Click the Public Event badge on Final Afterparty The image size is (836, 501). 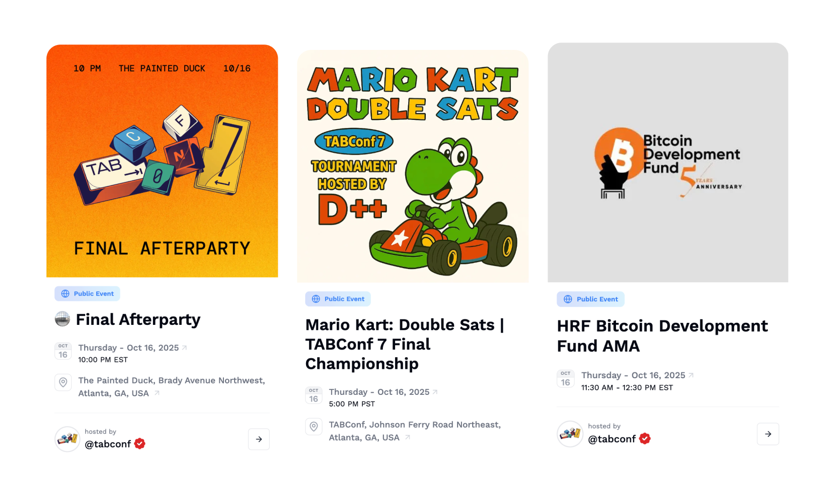point(88,294)
